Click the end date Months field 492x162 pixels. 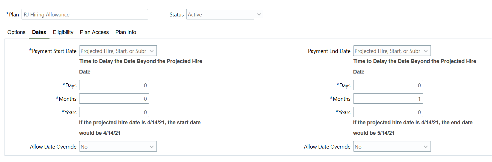click(x=388, y=99)
